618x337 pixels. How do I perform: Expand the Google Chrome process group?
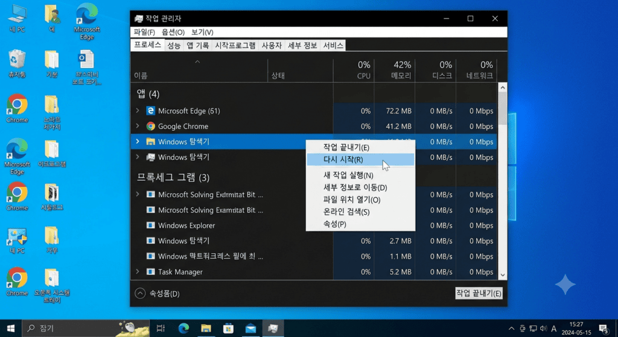pyautogui.click(x=138, y=126)
